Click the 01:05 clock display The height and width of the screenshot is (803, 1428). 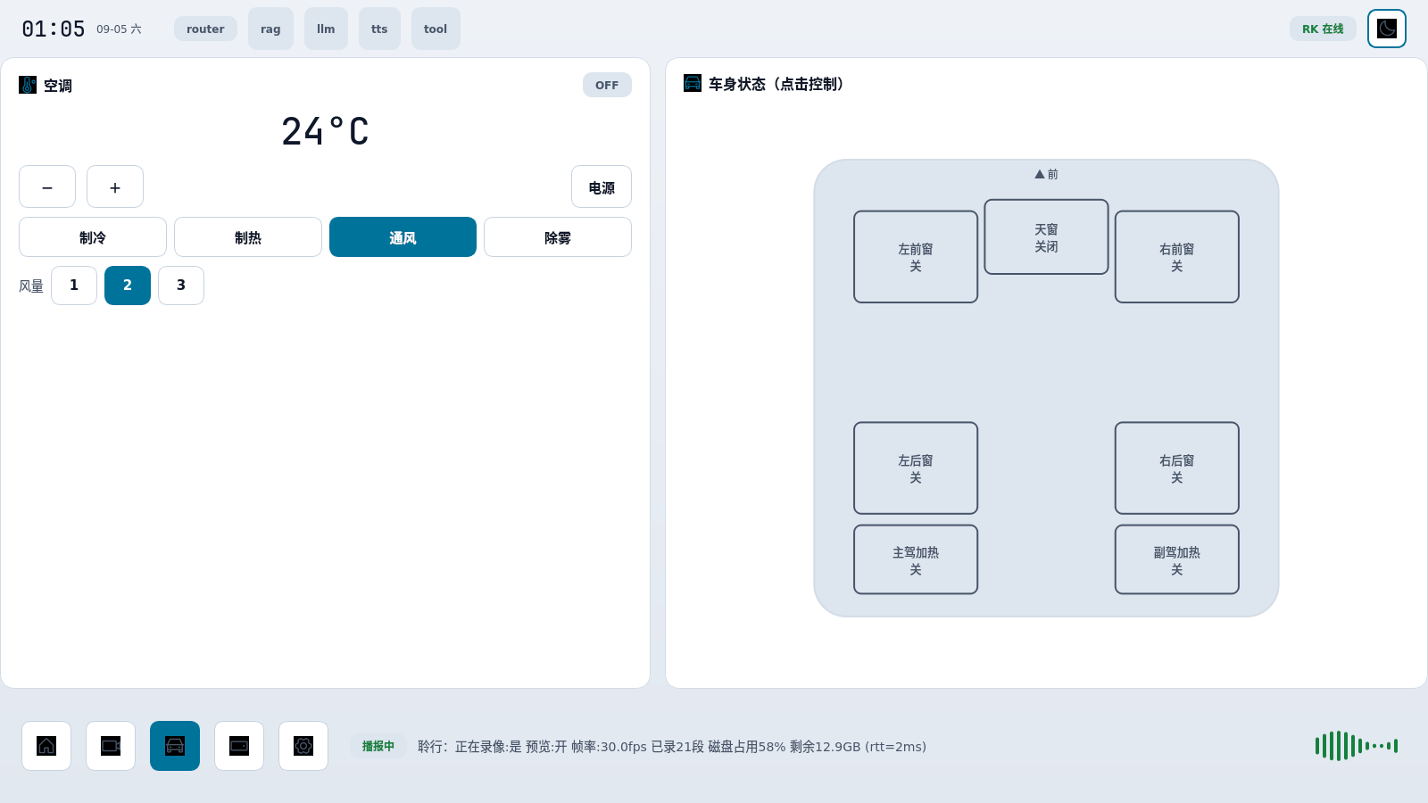coord(54,29)
